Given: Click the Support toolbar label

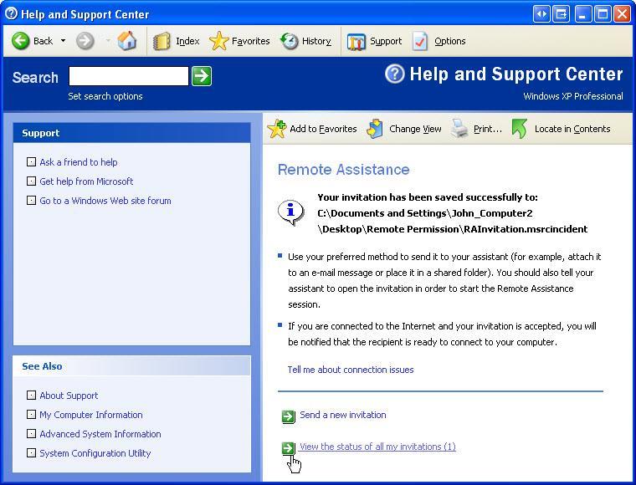Looking at the screenshot, I should 386,41.
